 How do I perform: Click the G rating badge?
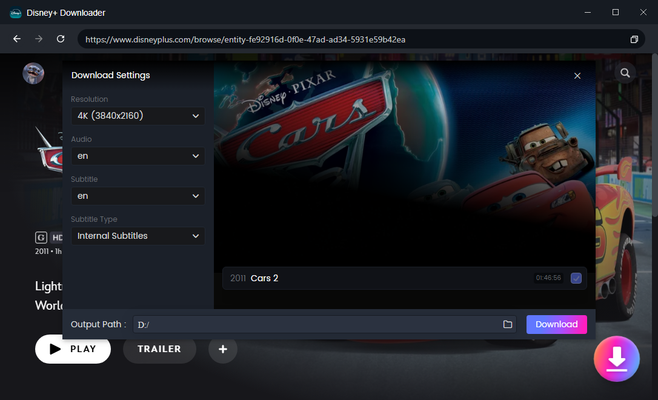41,238
